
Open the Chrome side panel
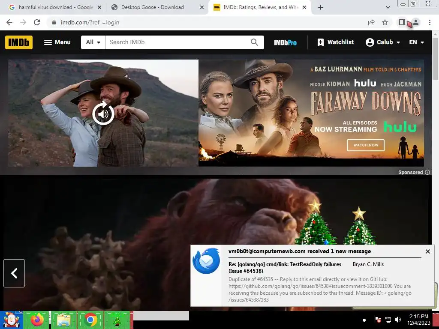pos(402,22)
